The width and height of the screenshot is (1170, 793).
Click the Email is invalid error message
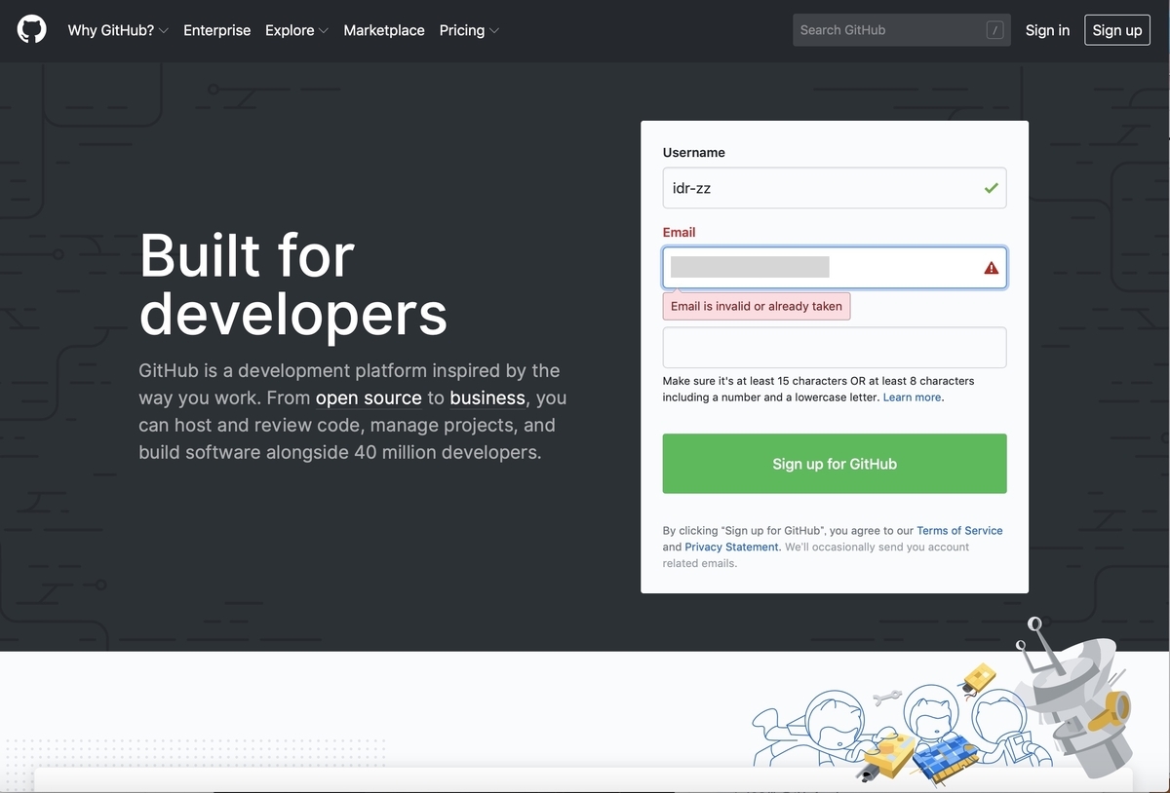757,306
